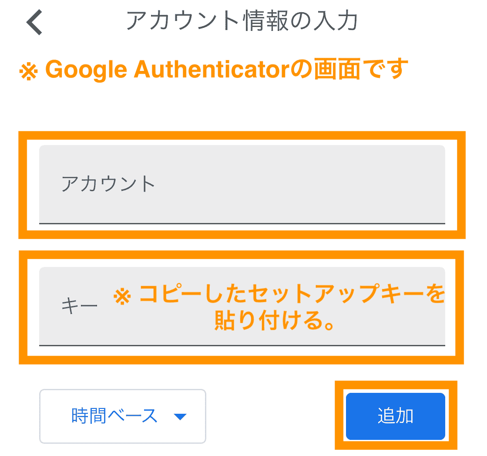Select the アカウント placeholder text
The height and width of the screenshot is (456, 487).
[x=108, y=183]
